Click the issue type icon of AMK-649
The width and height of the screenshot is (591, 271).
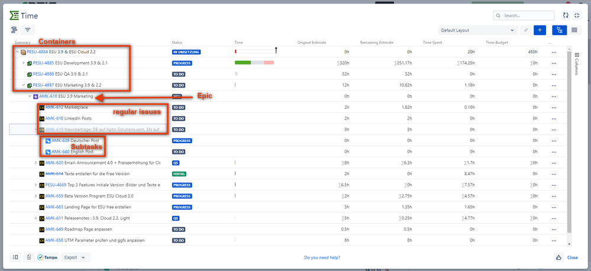(42, 229)
